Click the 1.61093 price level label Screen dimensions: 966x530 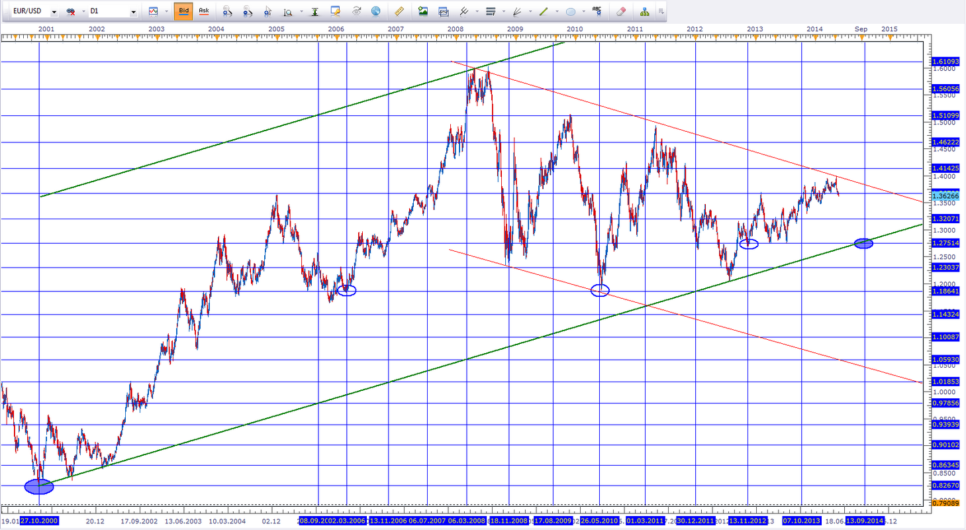pyautogui.click(x=945, y=61)
